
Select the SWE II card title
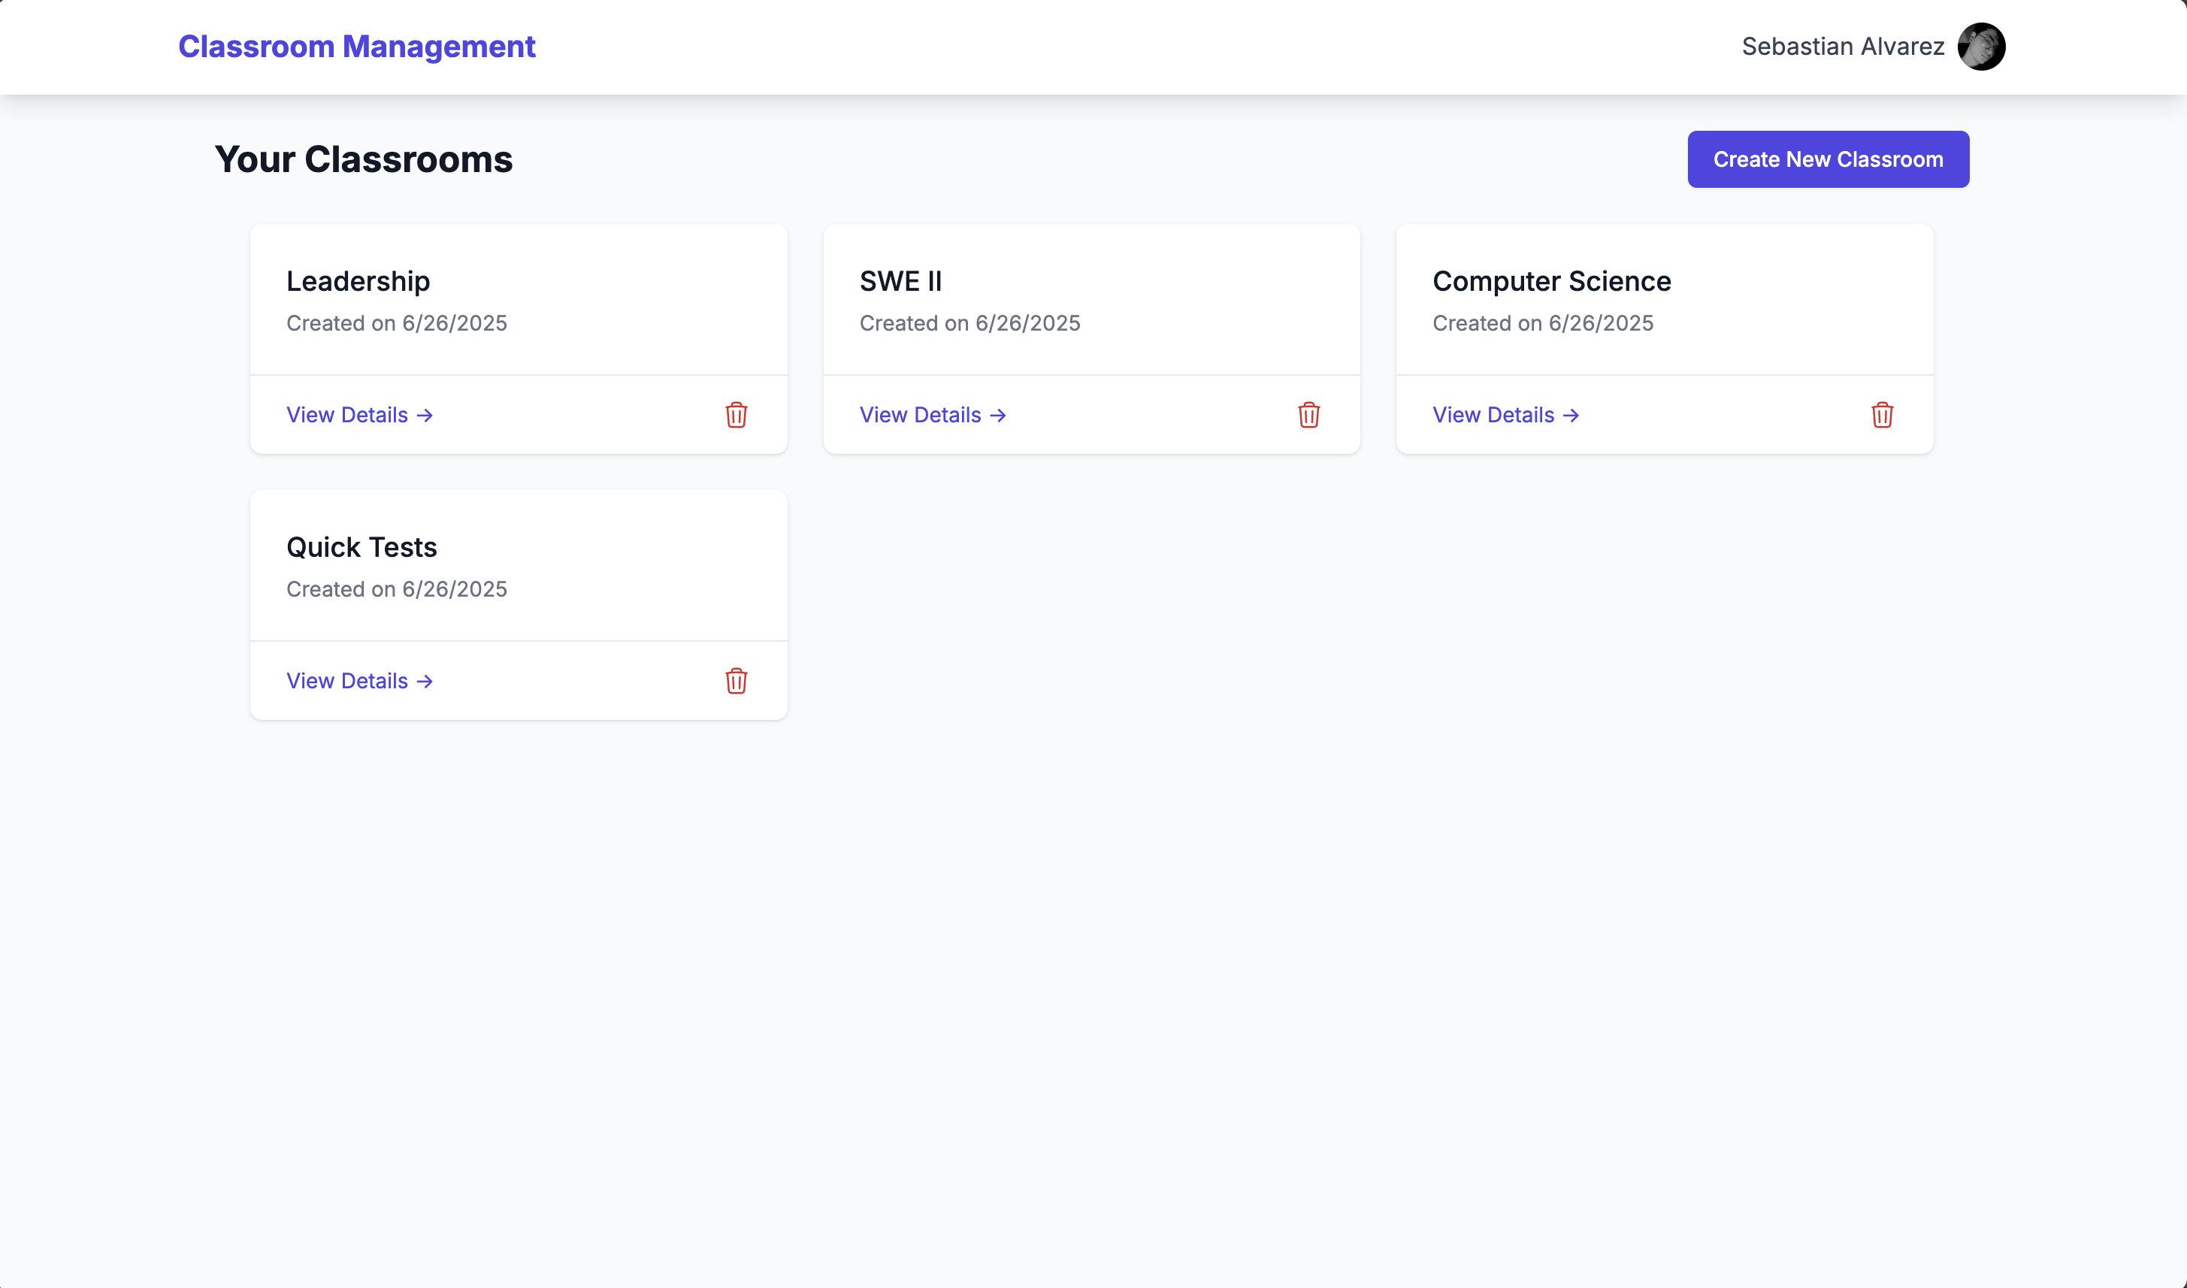point(901,281)
